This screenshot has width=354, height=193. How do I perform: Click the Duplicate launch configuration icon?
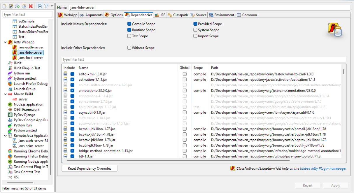[24, 6]
